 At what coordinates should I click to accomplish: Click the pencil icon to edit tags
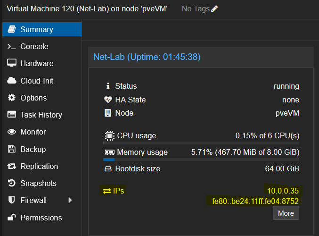tap(214, 9)
